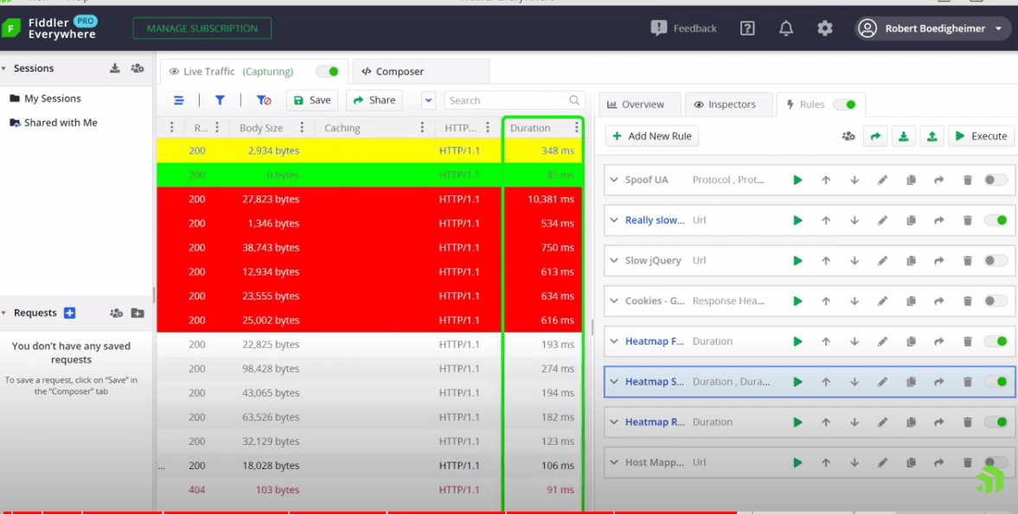The height and width of the screenshot is (514, 1018).
Task: Open Duration column options menu
Action: pyautogui.click(x=577, y=129)
